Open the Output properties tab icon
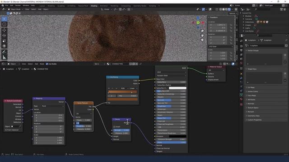This screenshot has width=289, height=162. click(x=241, y=50)
